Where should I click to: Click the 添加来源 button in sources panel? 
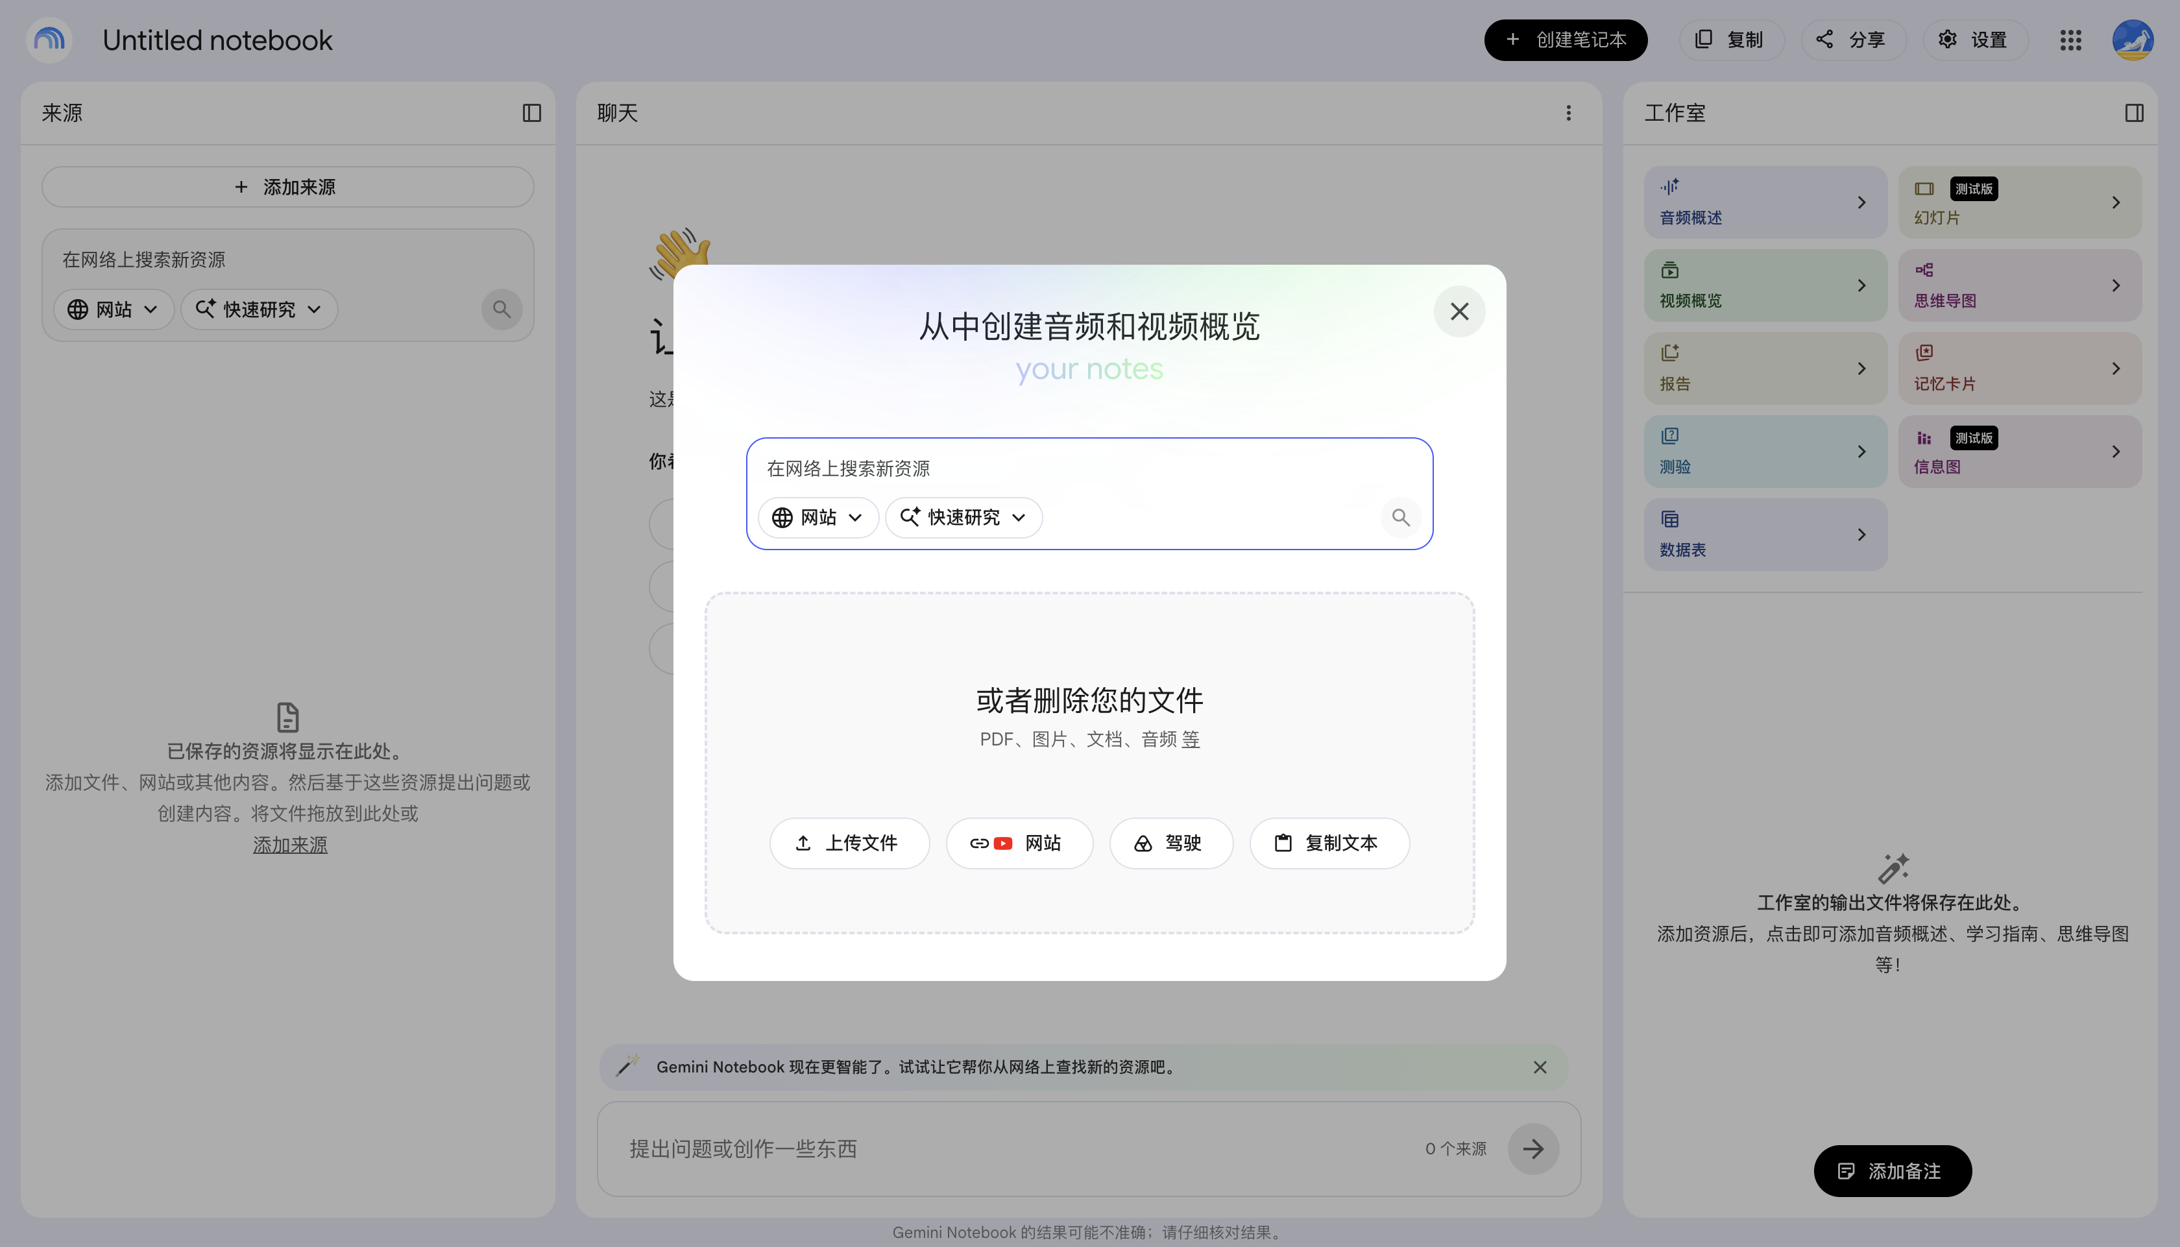click(x=287, y=187)
